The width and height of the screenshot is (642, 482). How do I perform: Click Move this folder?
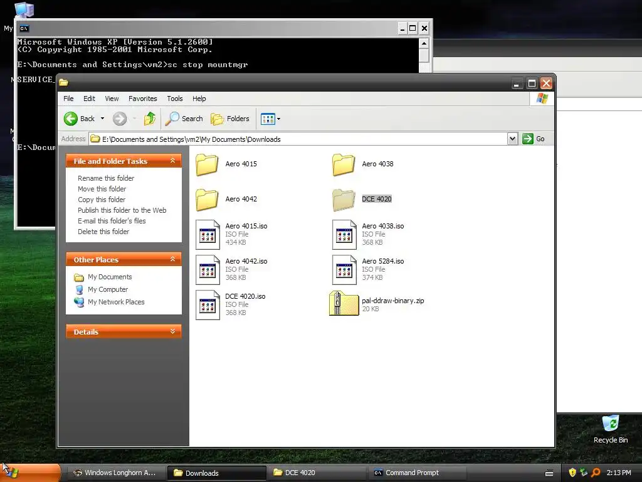pyautogui.click(x=102, y=189)
